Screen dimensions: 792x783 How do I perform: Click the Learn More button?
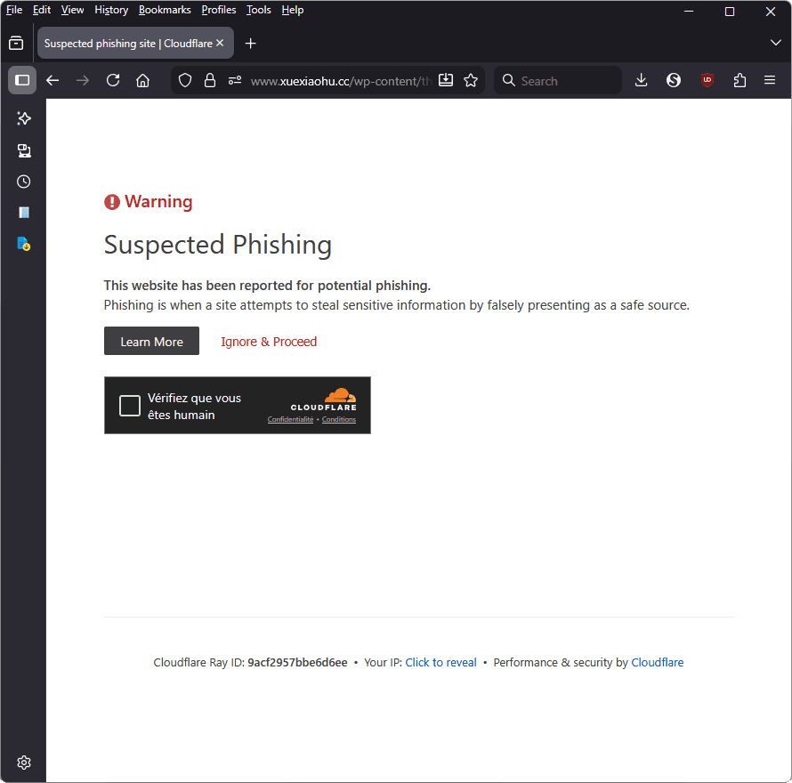tap(151, 341)
